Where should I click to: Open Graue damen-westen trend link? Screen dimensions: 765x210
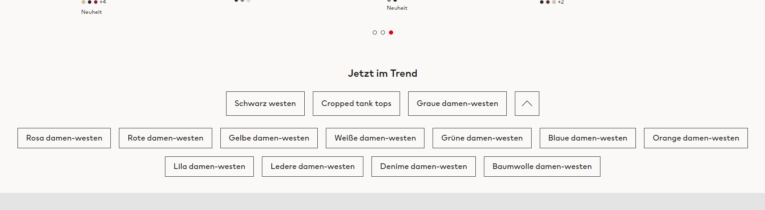pos(457,104)
